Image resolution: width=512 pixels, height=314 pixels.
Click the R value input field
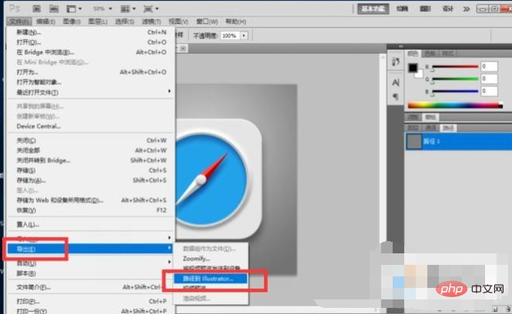click(x=489, y=67)
